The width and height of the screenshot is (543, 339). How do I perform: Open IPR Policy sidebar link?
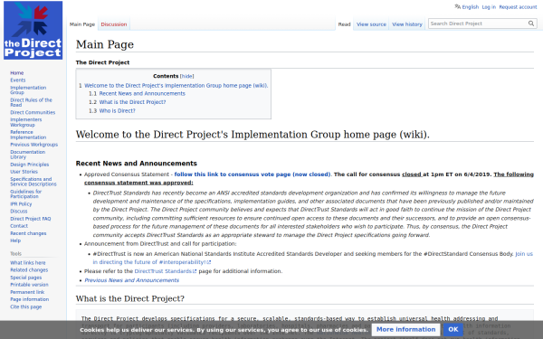coord(21,204)
